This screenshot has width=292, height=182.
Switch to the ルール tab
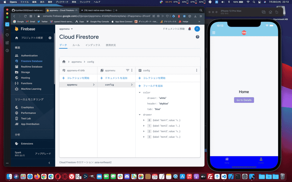click(x=76, y=45)
